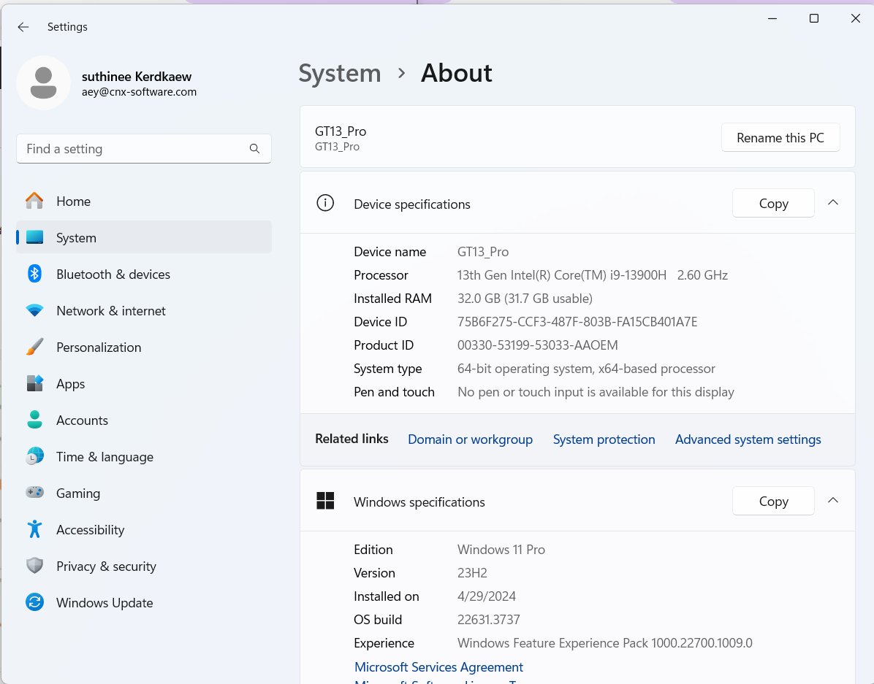The image size is (874, 684).
Task: Open the Home settings page
Action: pyautogui.click(x=144, y=201)
